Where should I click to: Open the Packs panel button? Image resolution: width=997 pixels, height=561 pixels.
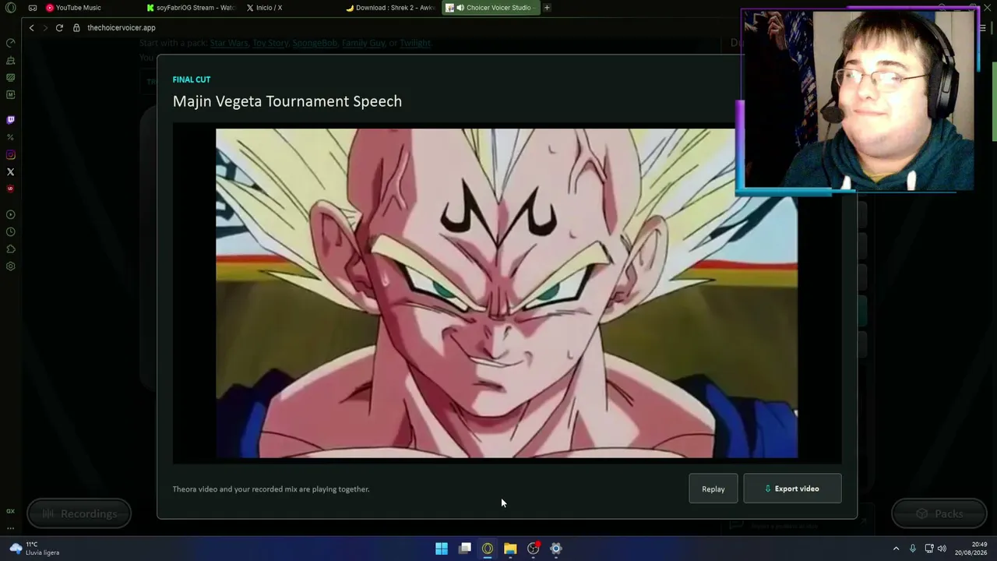pyautogui.click(x=939, y=513)
